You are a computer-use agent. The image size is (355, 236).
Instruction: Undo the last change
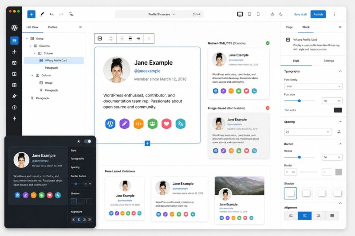[x=51, y=14]
